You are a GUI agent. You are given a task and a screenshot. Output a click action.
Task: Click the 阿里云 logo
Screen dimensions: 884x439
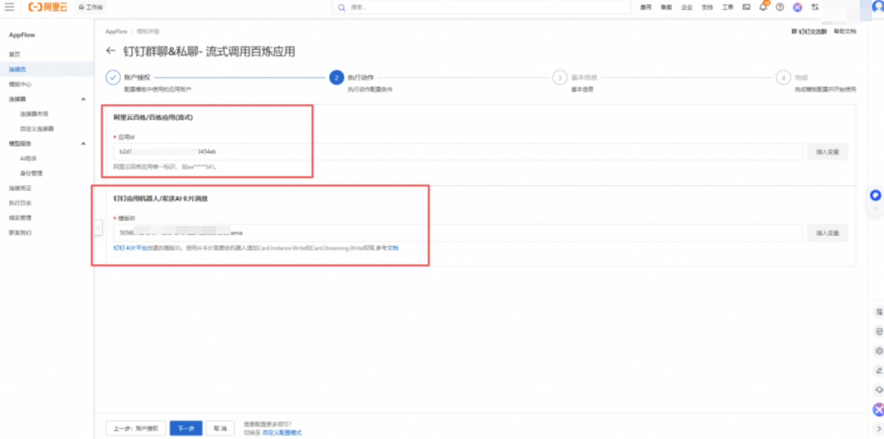(48, 7)
